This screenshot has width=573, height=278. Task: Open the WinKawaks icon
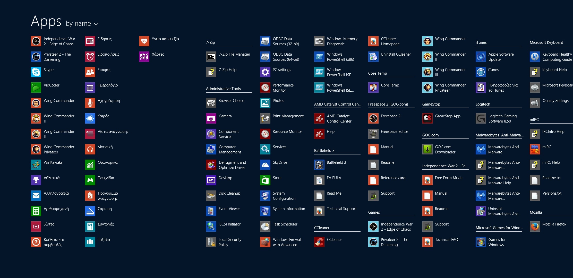(36, 165)
